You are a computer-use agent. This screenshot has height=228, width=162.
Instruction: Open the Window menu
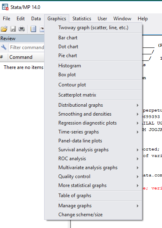pos(122,19)
